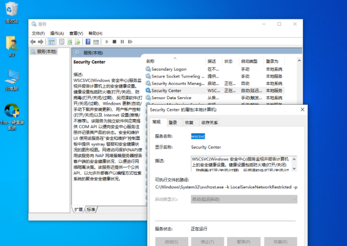The height and width of the screenshot is (246, 347).
Task: Toggle the Show/Hide Console Tree icon
Action: tap(52, 42)
